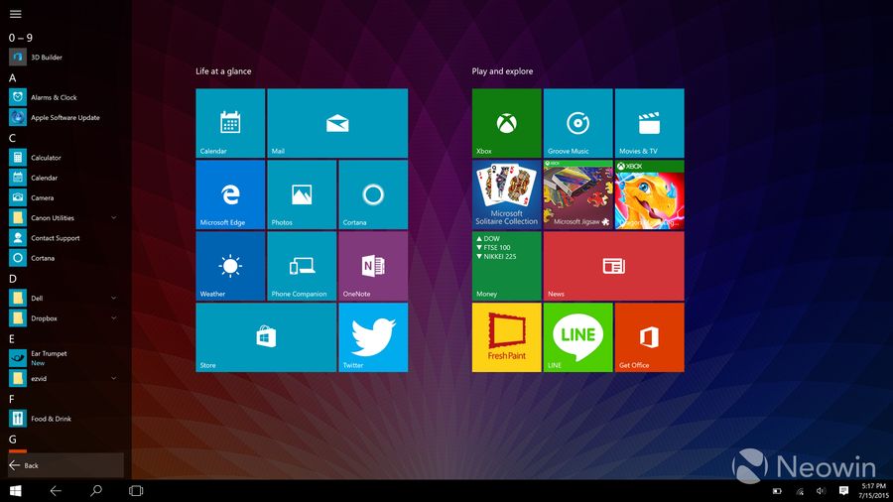Viewport: 893px width, 502px height.
Task: Open the Money stocks tile
Action: (x=506, y=266)
